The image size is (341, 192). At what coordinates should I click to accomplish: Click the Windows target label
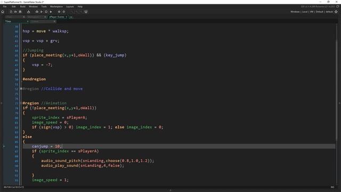[295, 12]
